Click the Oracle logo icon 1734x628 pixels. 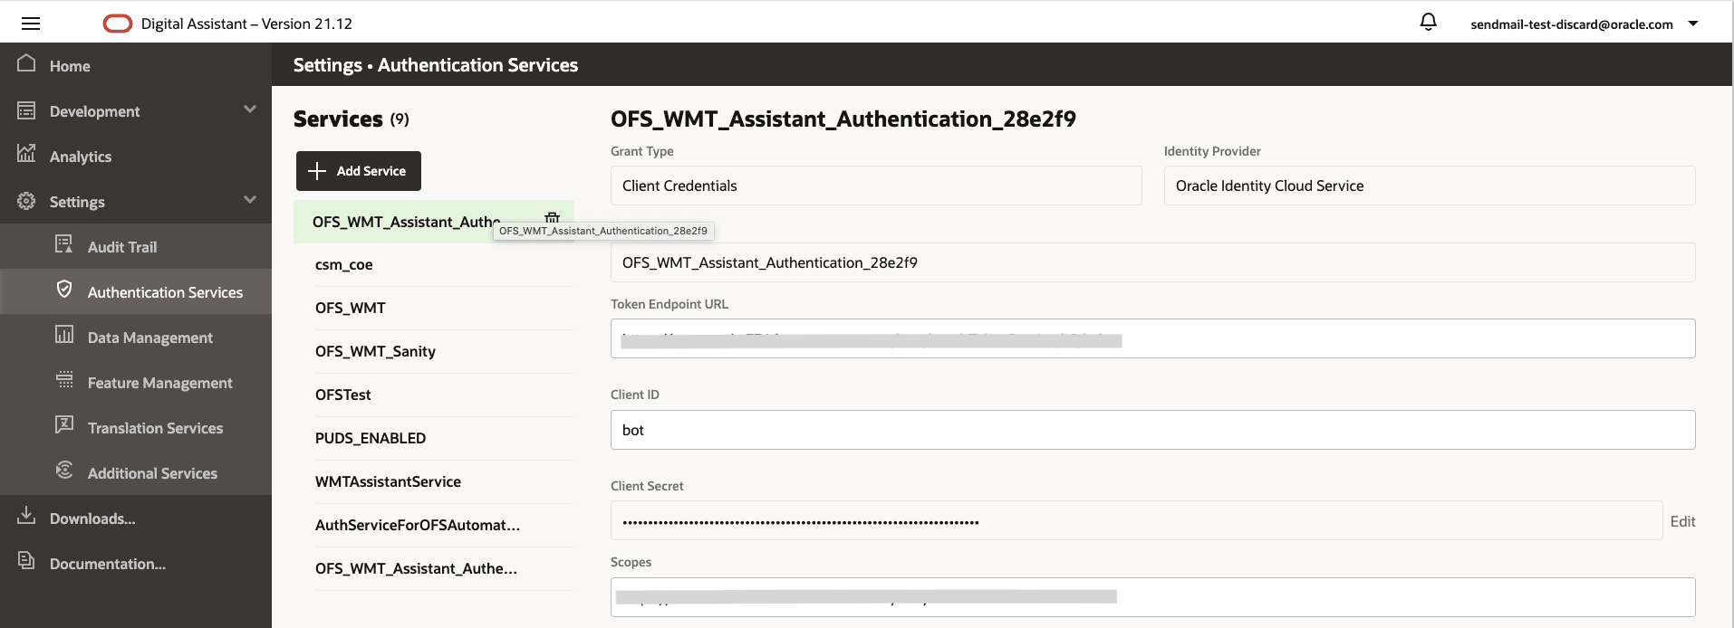118,24
